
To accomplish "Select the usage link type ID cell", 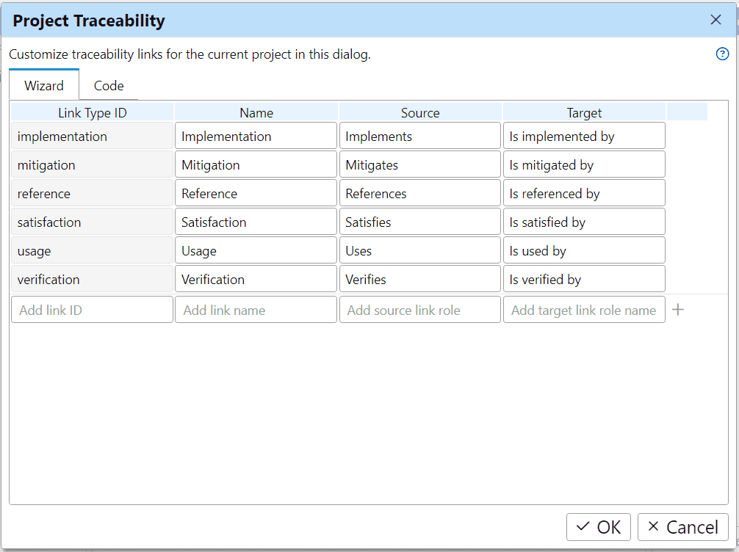I will (x=92, y=250).
